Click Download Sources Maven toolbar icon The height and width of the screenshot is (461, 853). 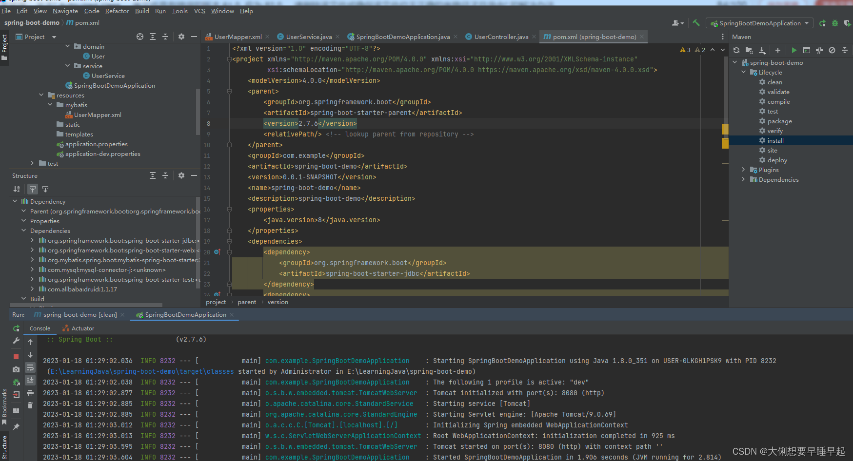(x=762, y=50)
